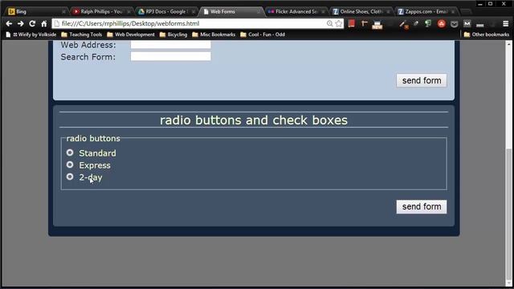Open the Pocket extension icon
The width and height of the screenshot is (514, 289).
[454, 24]
